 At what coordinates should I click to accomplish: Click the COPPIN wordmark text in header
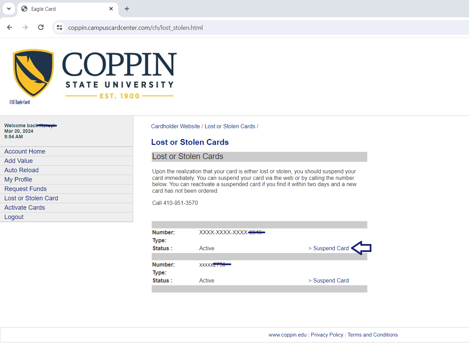119,64
